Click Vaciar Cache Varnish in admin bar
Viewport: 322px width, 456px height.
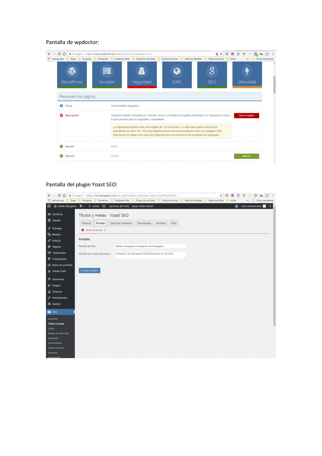coord(142,206)
